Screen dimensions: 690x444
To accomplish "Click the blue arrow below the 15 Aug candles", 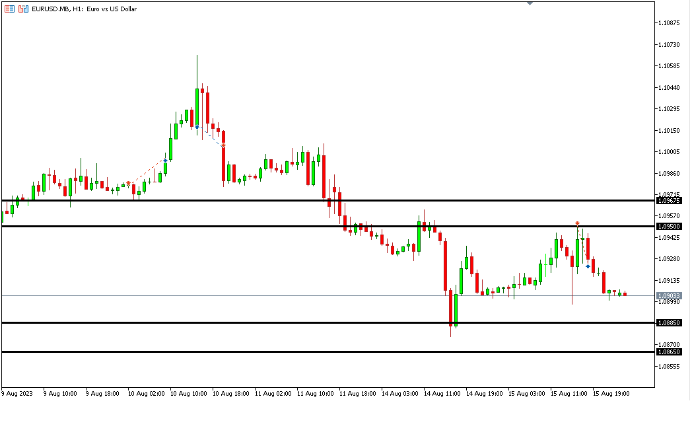I will 588,266.
